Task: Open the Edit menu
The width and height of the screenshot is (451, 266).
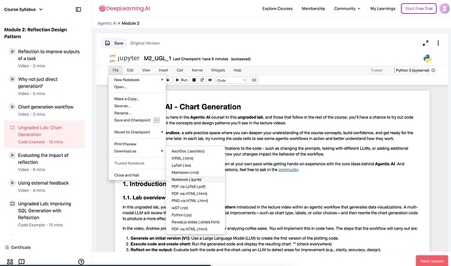Action: click(x=130, y=70)
